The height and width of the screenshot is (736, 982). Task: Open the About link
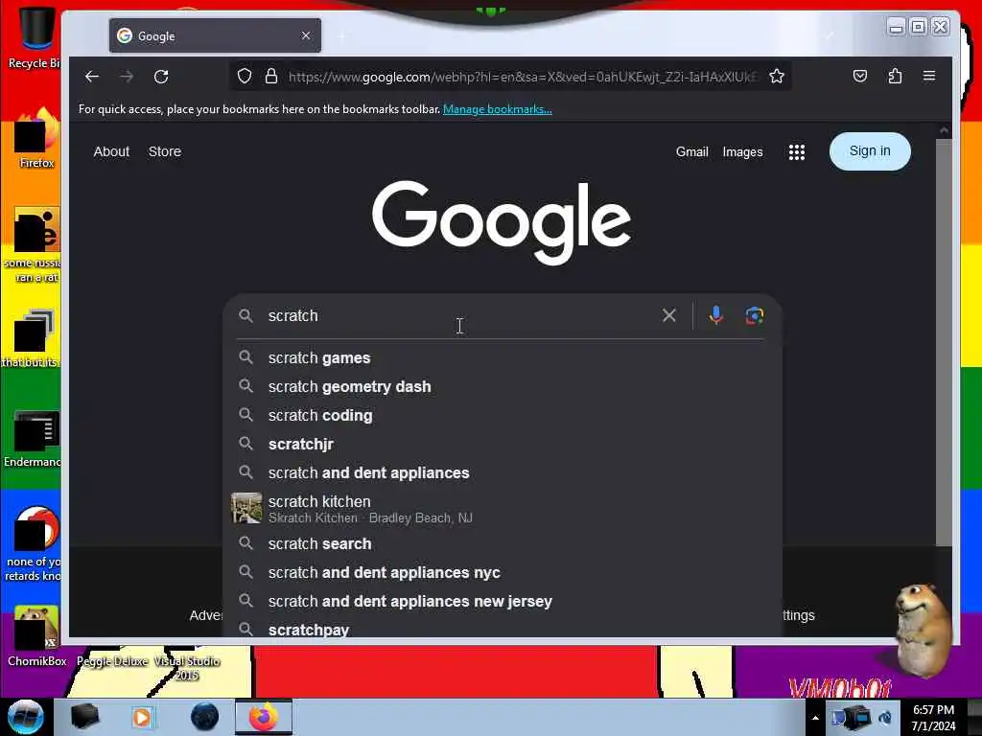click(111, 151)
